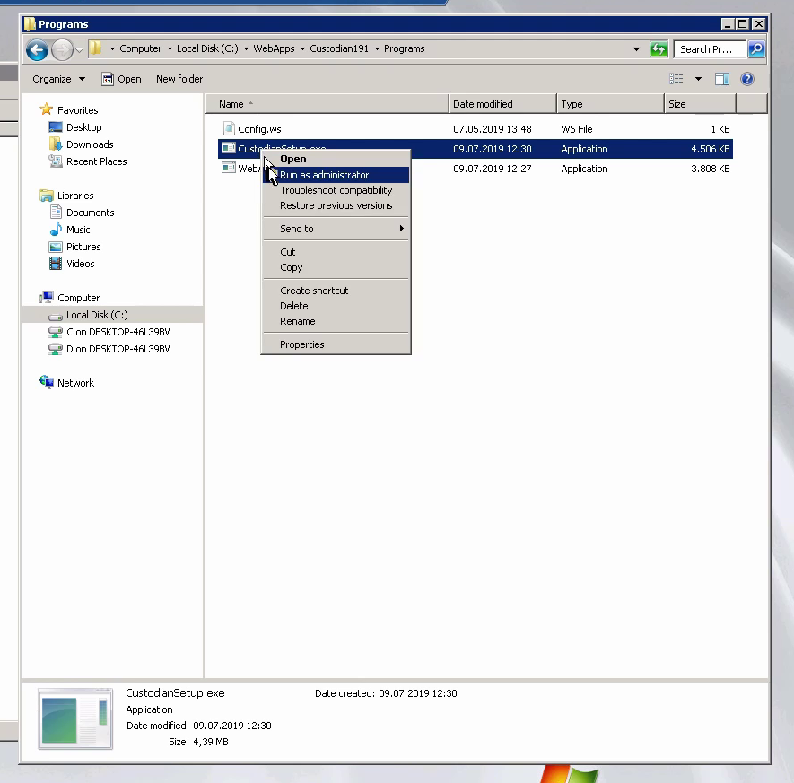
Task: Click the Open toolbar button
Action: pos(121,79)
